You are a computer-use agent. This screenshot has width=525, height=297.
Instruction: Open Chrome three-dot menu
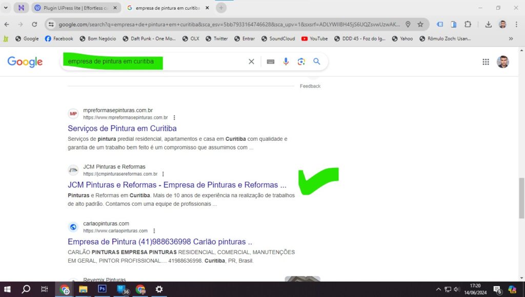tap(516, 25)
